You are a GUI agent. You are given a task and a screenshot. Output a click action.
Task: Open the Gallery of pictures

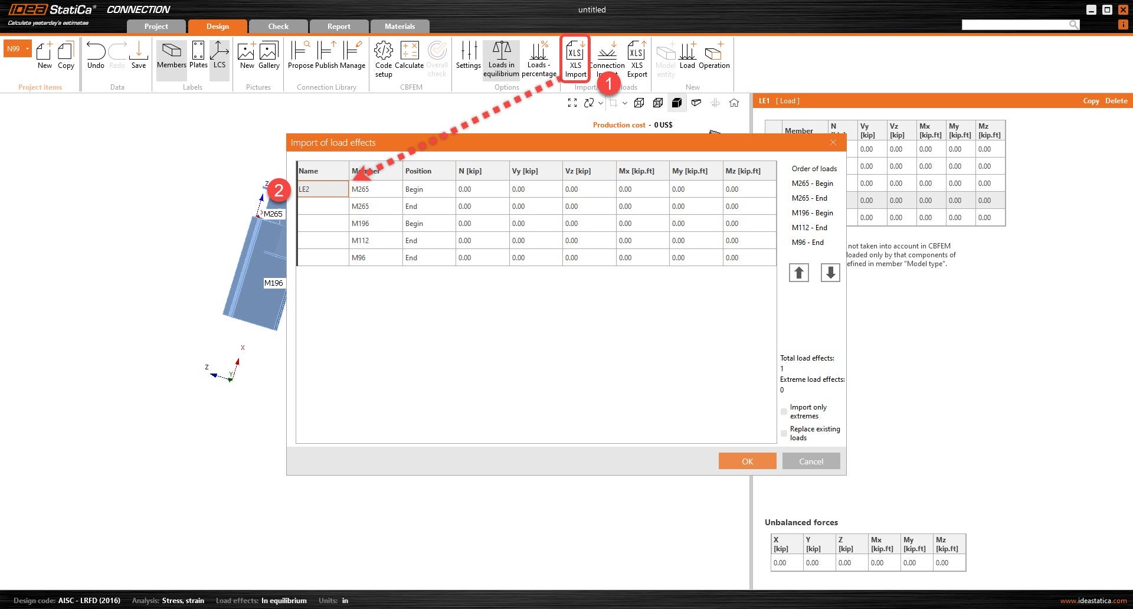tap(268, 56)
